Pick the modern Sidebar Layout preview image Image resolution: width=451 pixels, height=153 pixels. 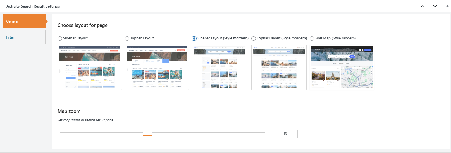219,67
